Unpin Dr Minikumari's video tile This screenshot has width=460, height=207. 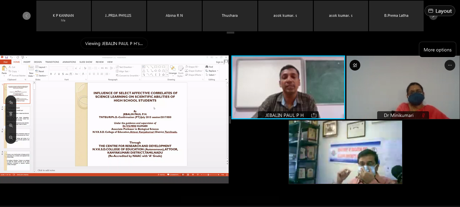click(355, 65)
